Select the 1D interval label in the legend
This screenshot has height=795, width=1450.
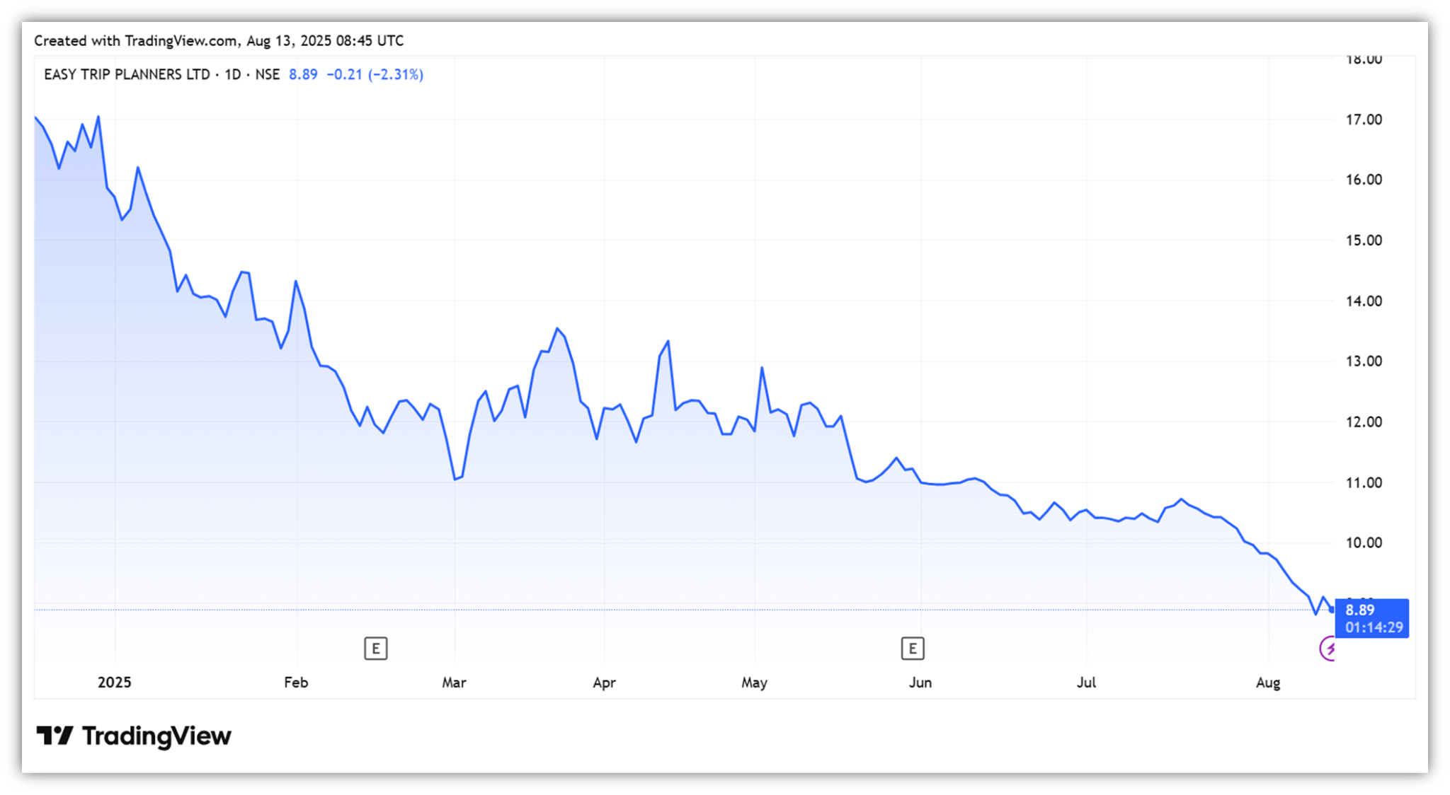233,74
